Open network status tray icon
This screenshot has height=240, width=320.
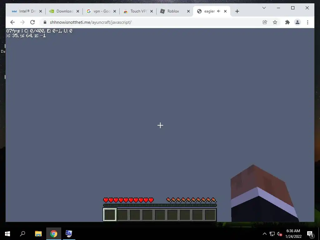[272, 234]
